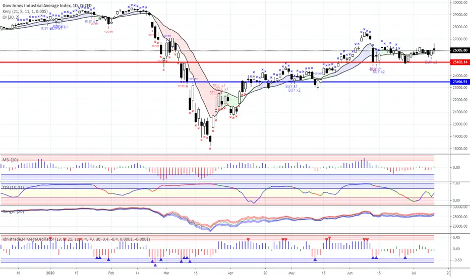Click the topmost SELL x1 signal label
470x277 pixels.
tap(218, 86)
